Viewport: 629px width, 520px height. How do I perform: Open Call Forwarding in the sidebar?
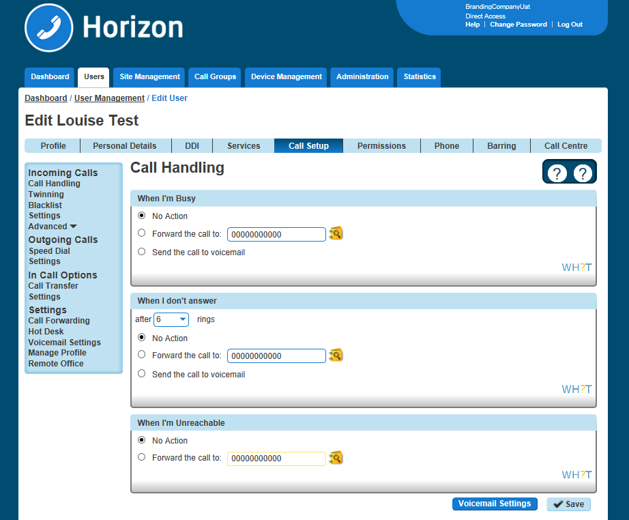pyautogui.click(x=59, y=321)
